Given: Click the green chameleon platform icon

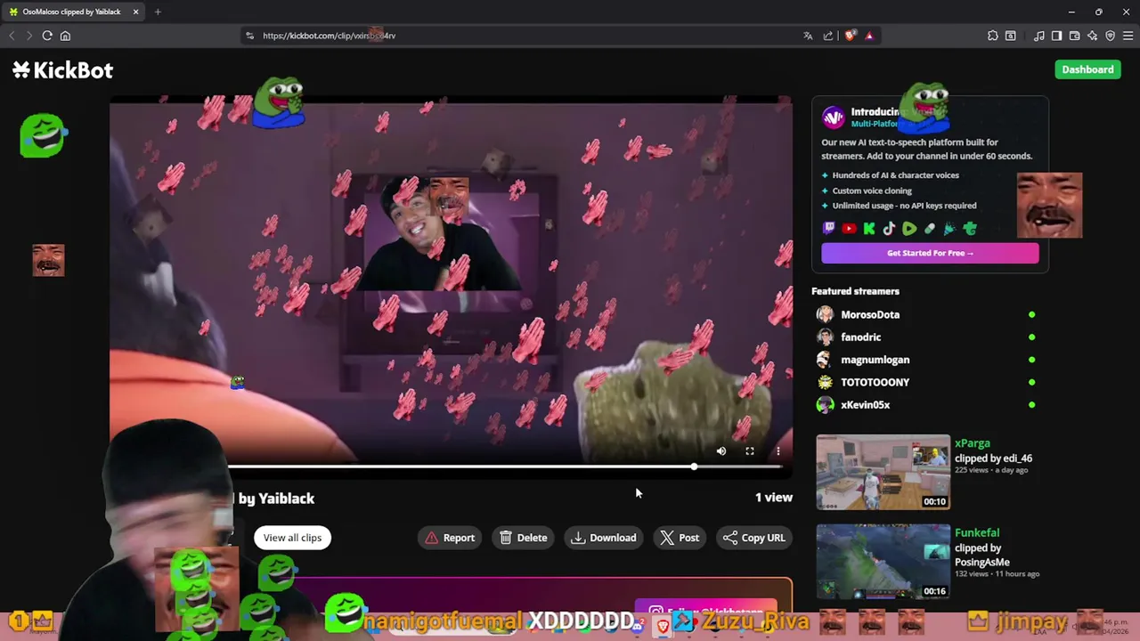Looking at the screenshot, I should (970, 229).
